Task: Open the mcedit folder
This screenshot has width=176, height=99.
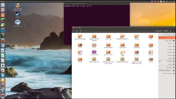Action: [x=137, y=37]
